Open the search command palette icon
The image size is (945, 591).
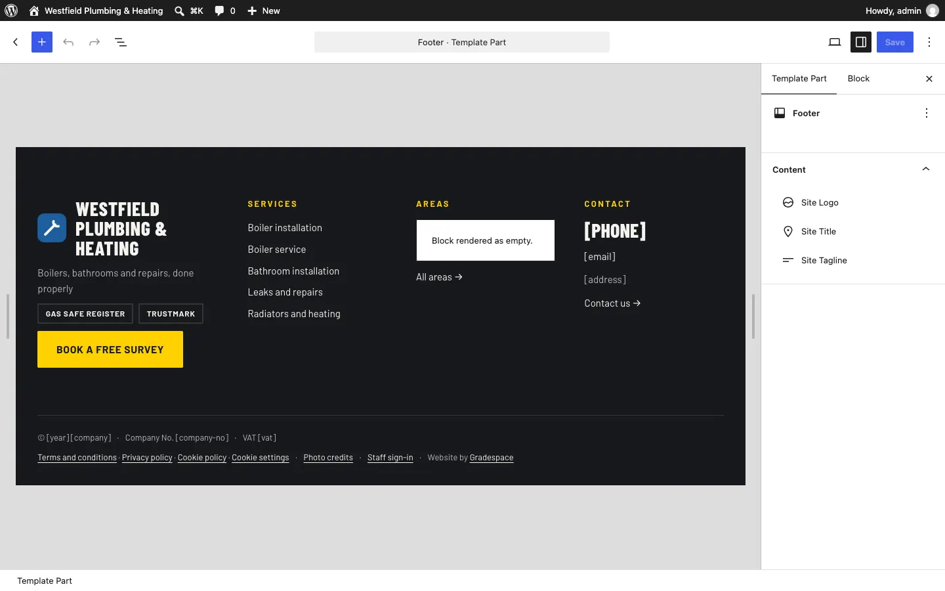179,11
